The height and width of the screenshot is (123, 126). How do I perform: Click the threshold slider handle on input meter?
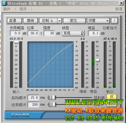coord(16,42)
